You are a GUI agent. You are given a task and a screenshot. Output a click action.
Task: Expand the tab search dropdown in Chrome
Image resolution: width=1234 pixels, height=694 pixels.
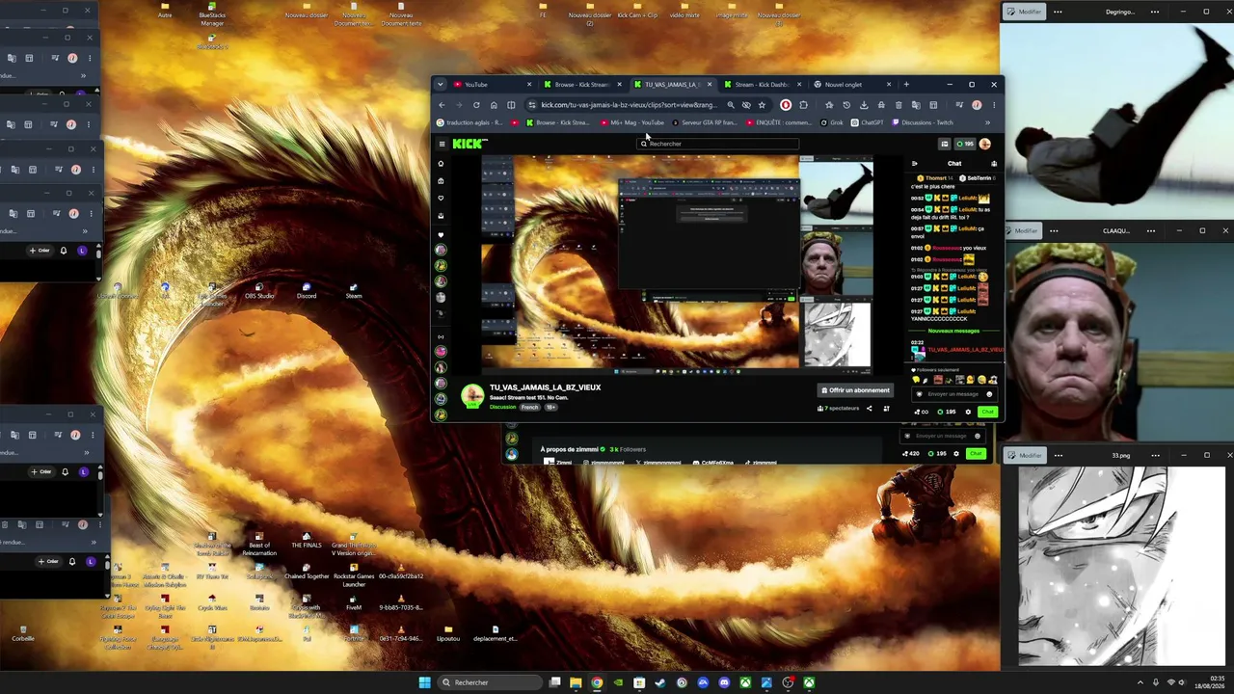coord(441,84)
